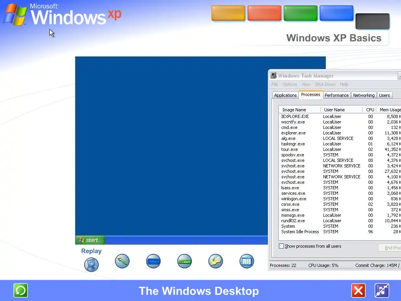Image resolution: width=401 pixels, height=301 pixels.
Task: Select the spoolsv.exe process row
Action: (x=340, y=155)
